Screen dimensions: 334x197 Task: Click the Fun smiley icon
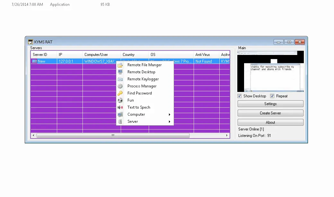tap(120, 100)
